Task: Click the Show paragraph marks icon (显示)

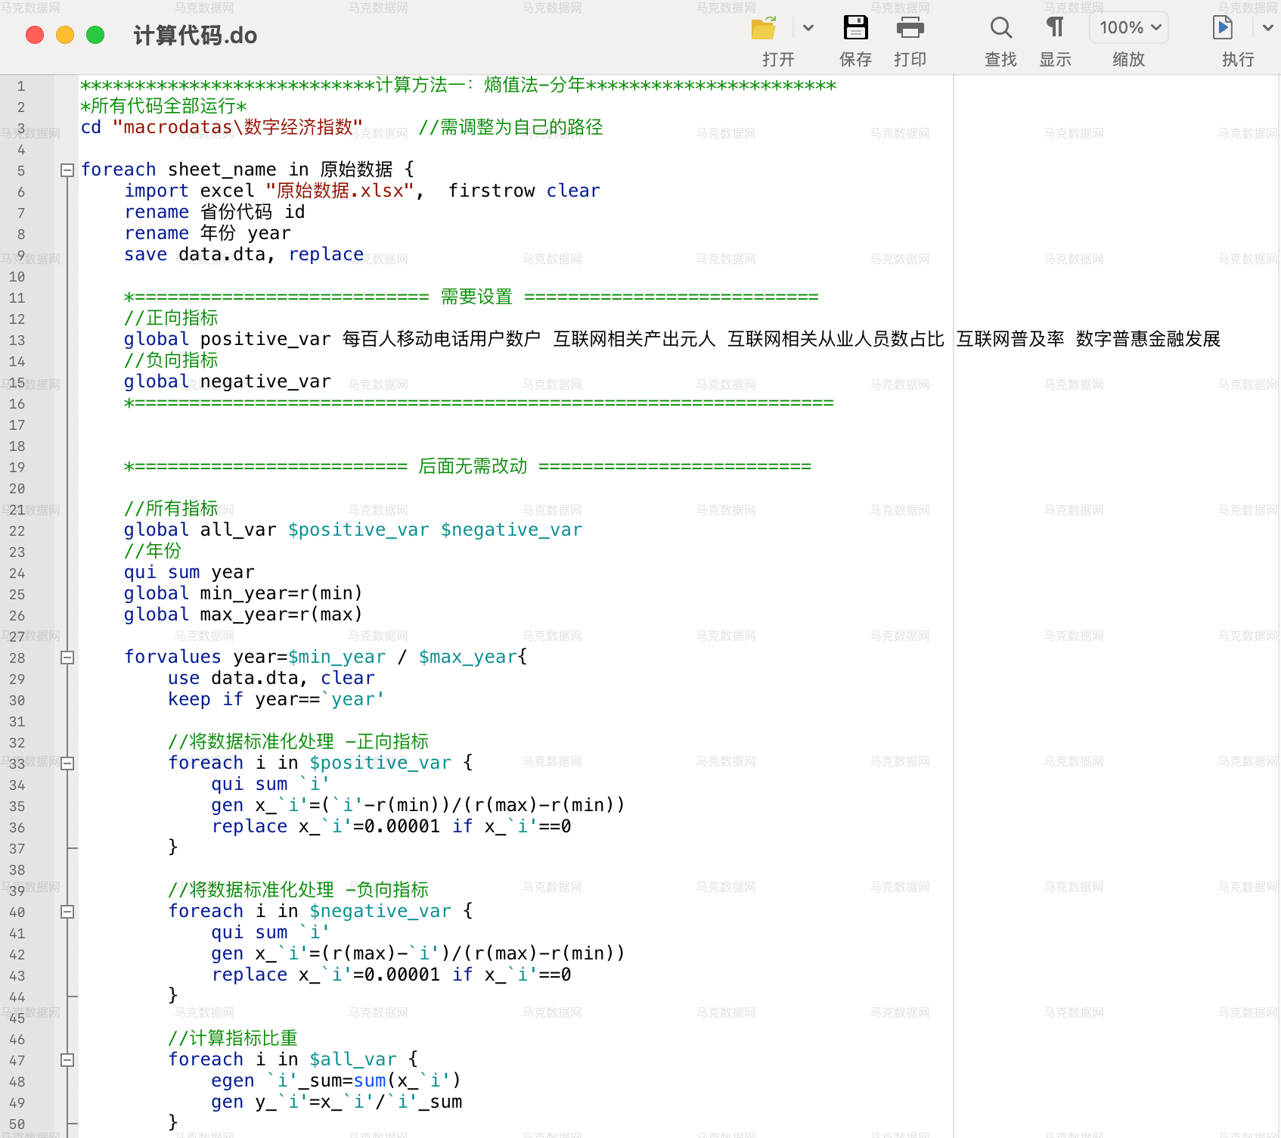Action: coord(1055,28)
